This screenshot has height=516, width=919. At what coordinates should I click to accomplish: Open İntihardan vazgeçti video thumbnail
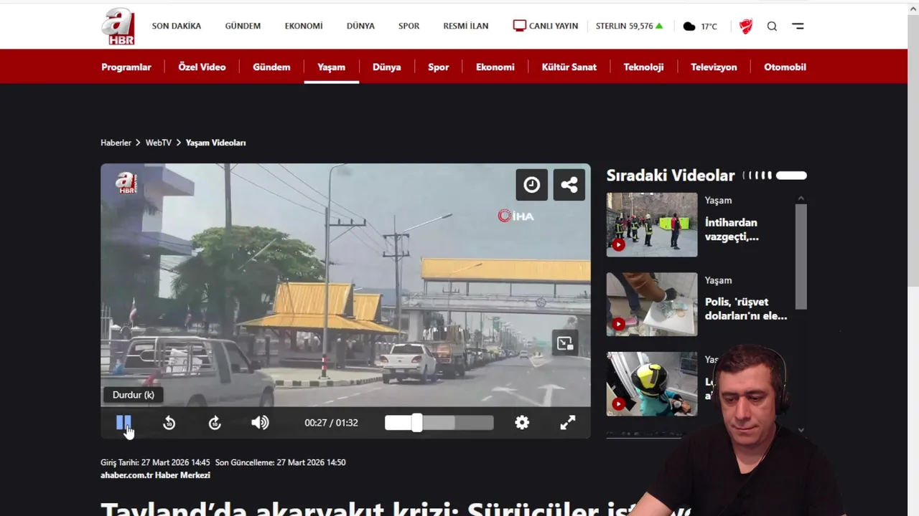652,224
